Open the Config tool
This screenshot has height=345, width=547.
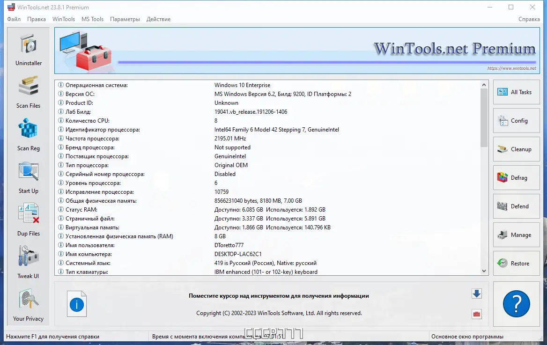[x=516, y=121]
